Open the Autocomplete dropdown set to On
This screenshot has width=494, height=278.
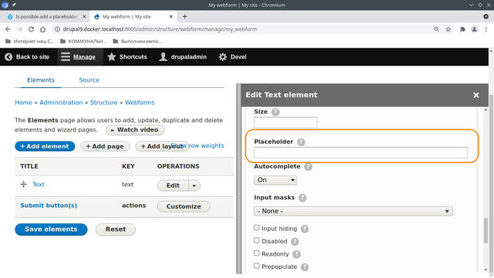[x=276, y=180]
